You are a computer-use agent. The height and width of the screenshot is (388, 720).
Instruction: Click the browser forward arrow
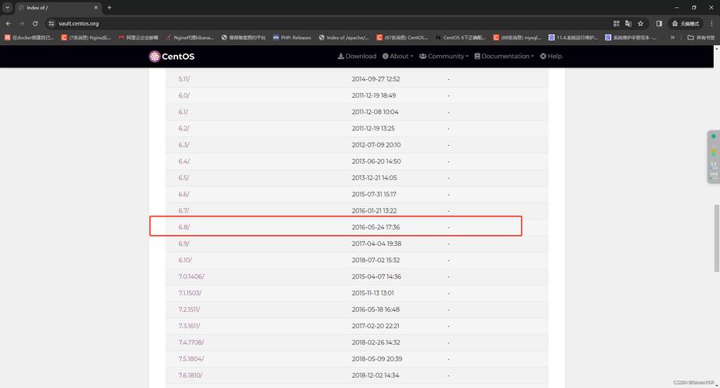click(22, 23)
